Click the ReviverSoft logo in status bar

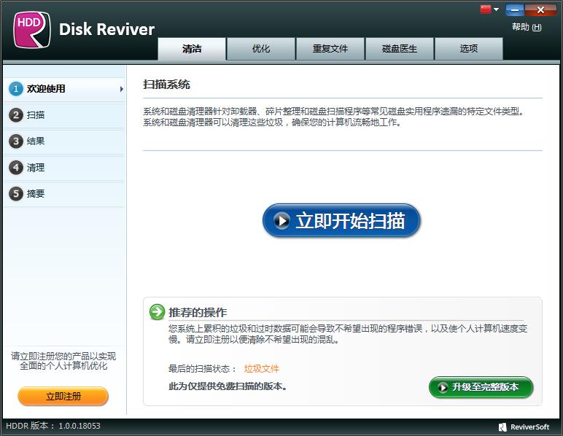[524, 427]
